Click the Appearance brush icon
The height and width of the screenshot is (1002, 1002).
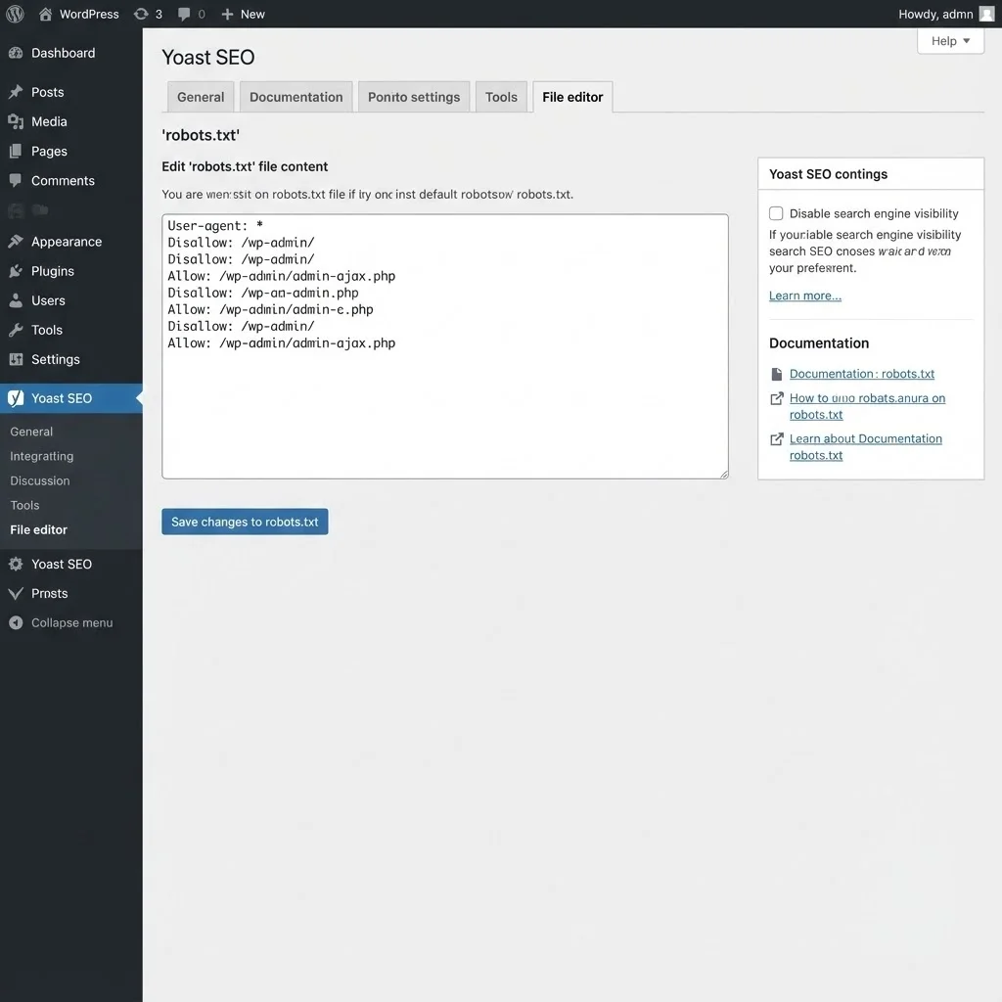pyautogui.click(x=16, y=242)
